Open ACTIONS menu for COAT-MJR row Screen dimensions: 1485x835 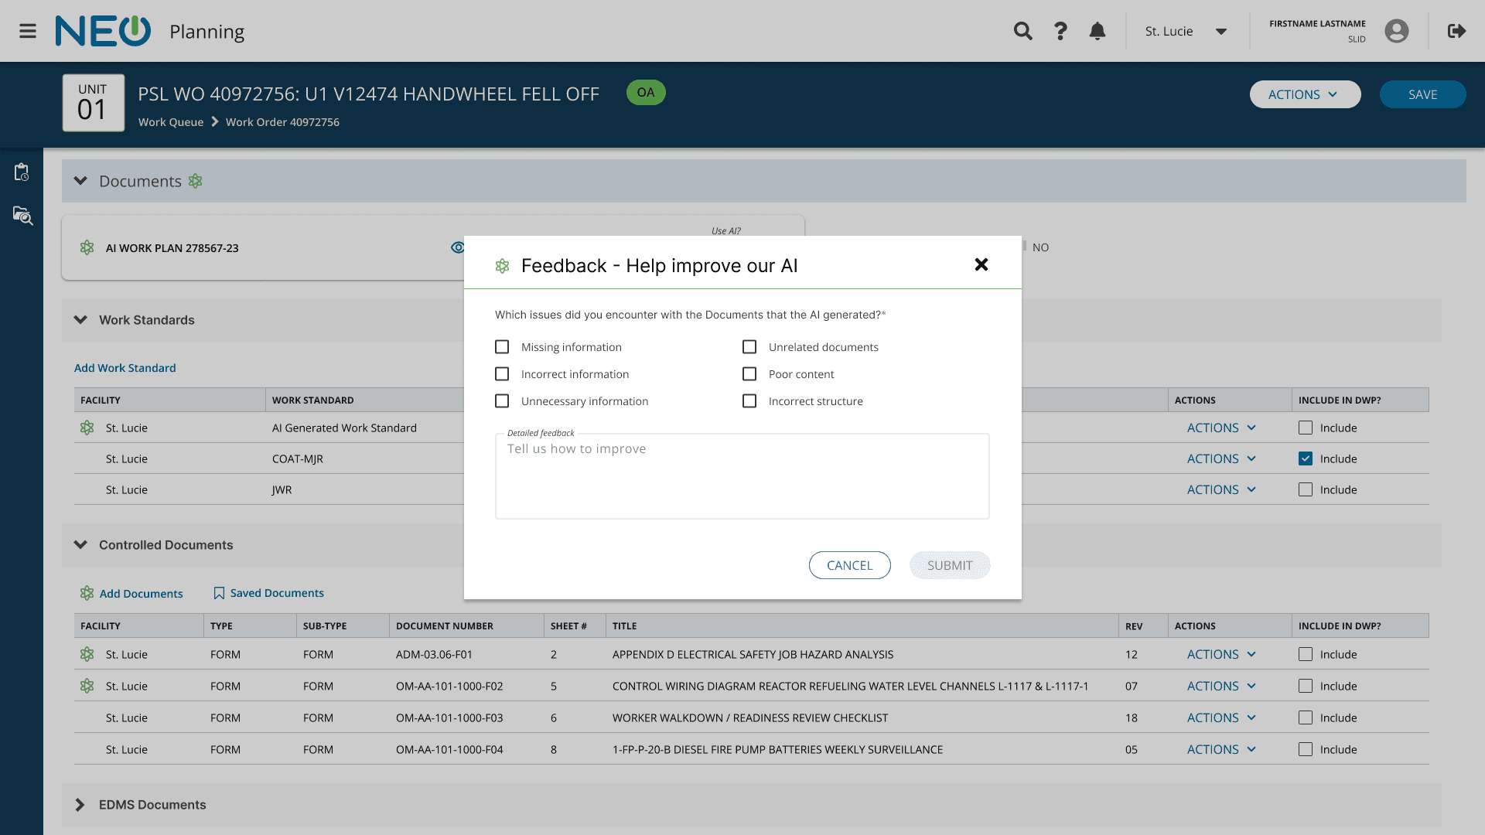1220,458
